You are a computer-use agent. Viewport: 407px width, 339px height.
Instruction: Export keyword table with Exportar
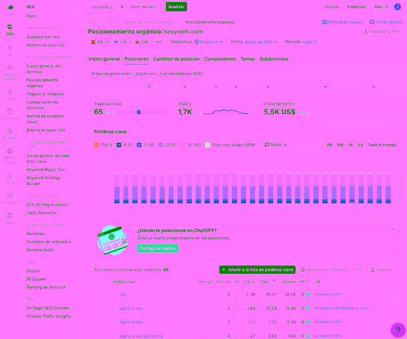[x=382, y=270]
